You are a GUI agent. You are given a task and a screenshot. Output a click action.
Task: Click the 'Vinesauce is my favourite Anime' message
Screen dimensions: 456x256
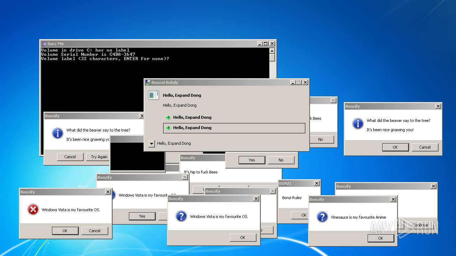[358, 217]
